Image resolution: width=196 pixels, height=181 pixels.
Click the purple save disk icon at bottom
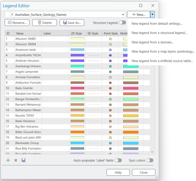[23, 160]
